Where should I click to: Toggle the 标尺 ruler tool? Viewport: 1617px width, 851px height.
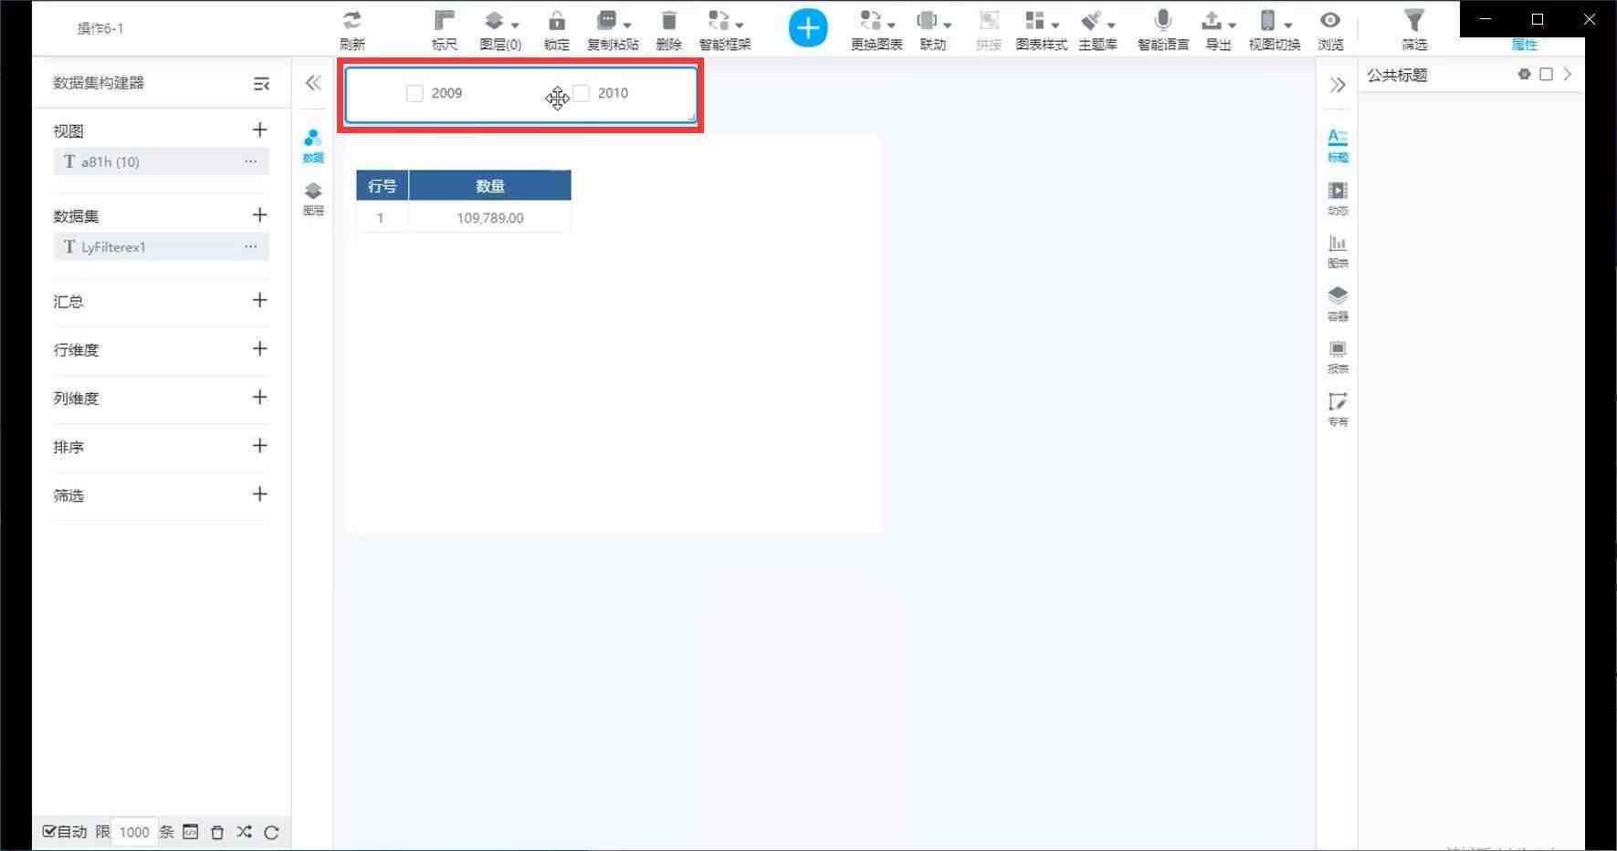tap(444, 29)
